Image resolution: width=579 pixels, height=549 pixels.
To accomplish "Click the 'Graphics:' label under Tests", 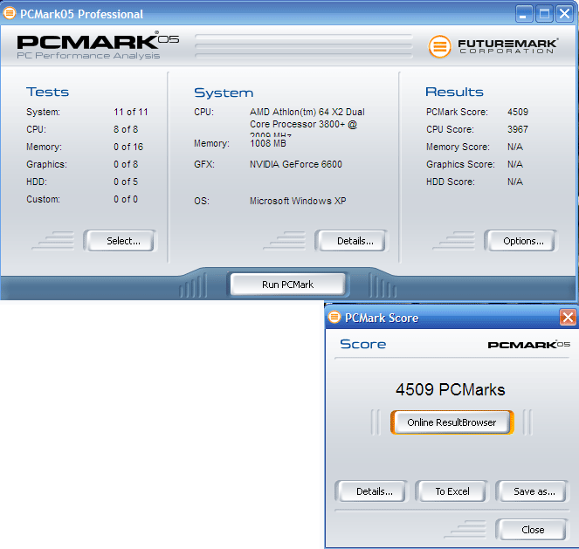I will [46, 164].
